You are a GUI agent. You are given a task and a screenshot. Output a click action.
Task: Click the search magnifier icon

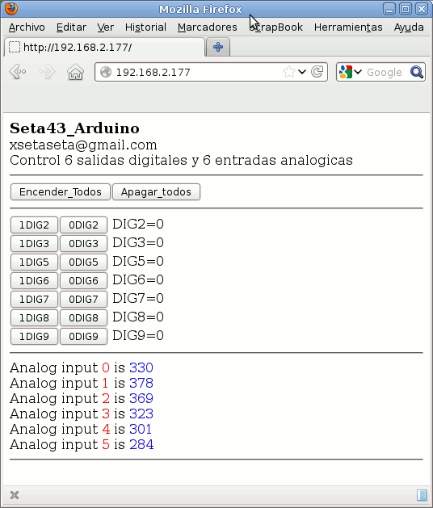(417, 72)
